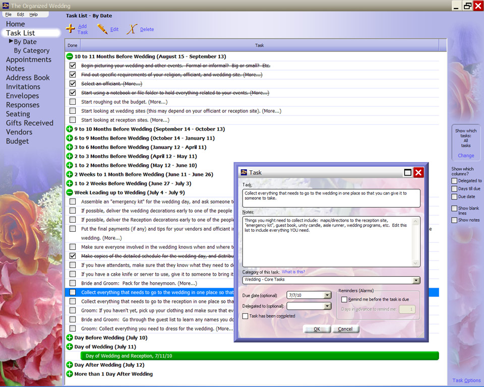Check 'Bride and Groom: Pack for the honeymoon' task
Screen dimensions: 484x387
pyautogui.click(x=73, y=283)
